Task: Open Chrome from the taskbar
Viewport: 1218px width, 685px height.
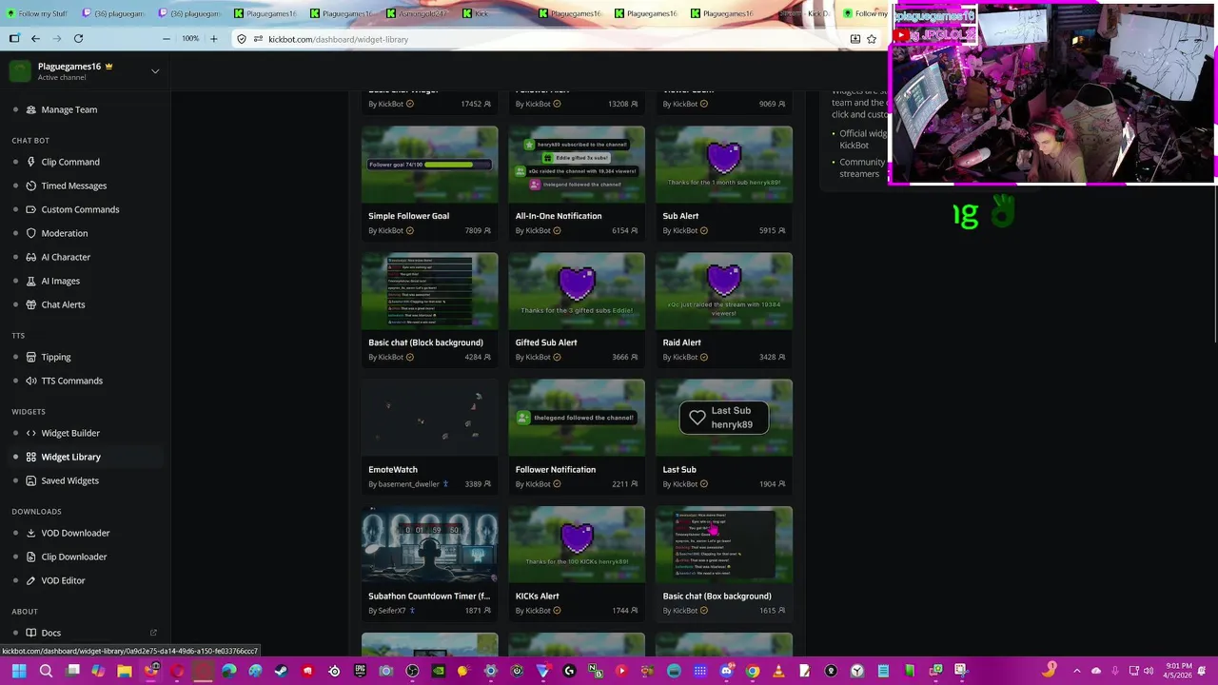Action: [x=752, y=671]
